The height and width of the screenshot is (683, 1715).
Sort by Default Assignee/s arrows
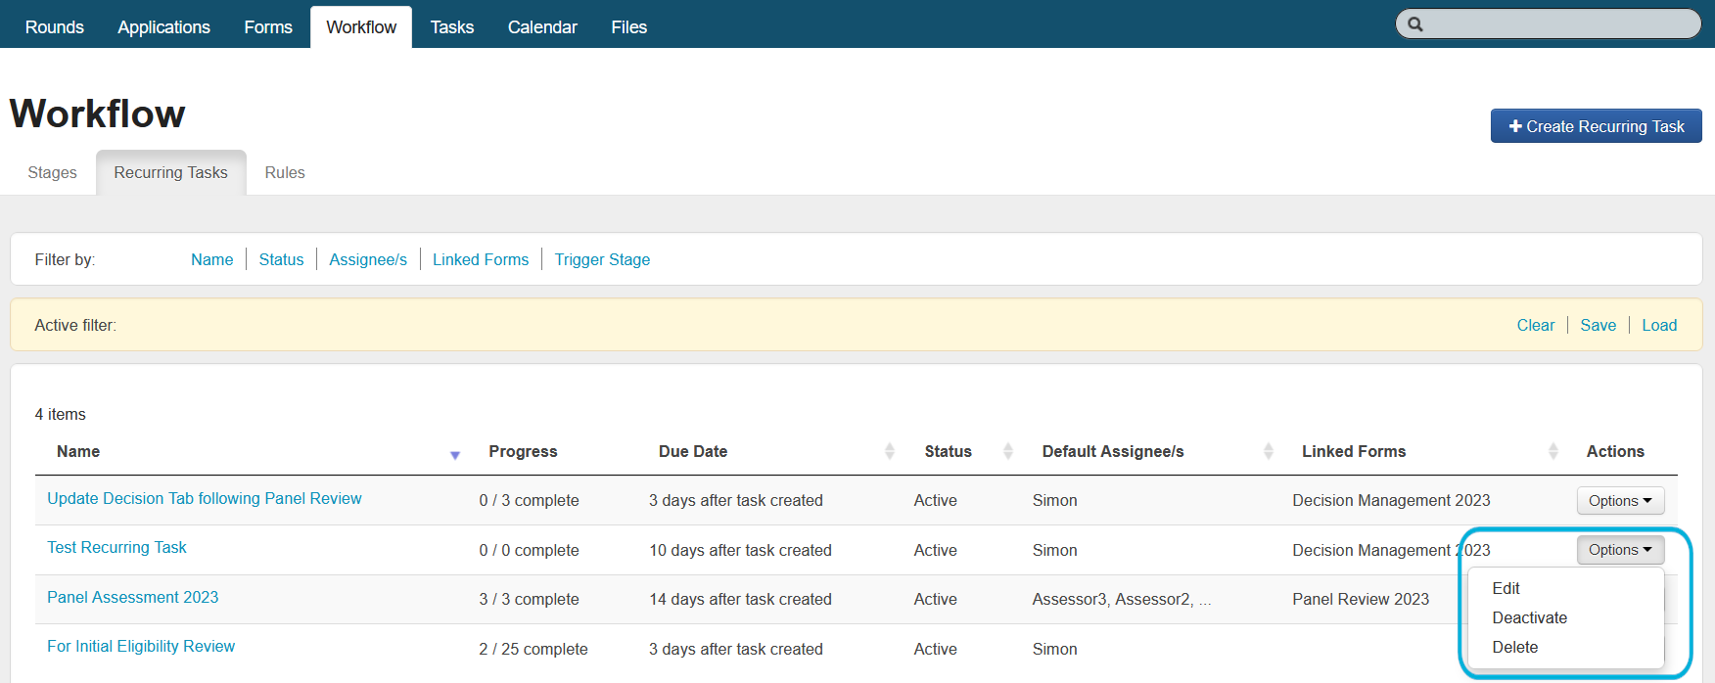[1268, 451]
